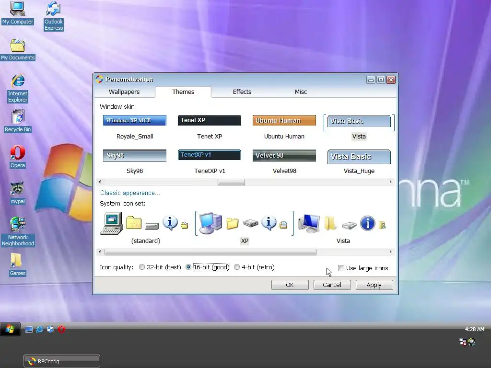The width and height of the screenshot is (491, 368).
Task: Click the Personalization window title icon
Action: 100,79
